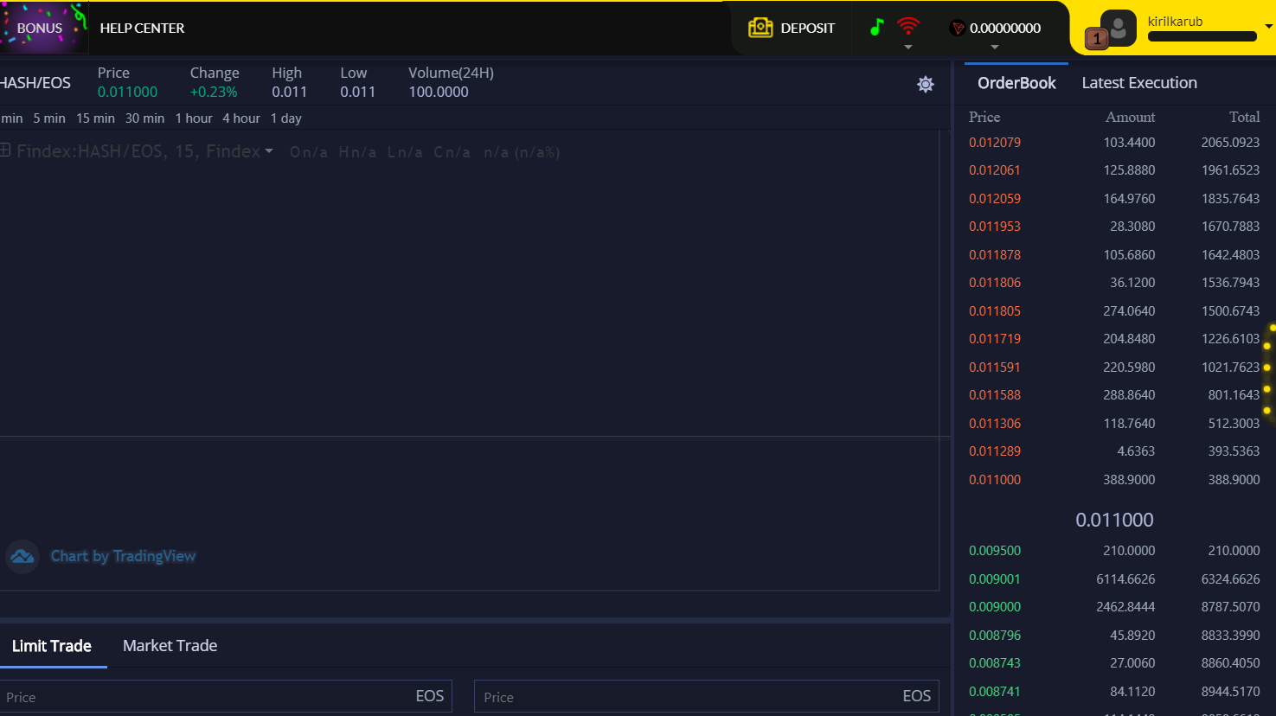Screen dimensions: 1276x716
Task: Click total 2065.0923 in sell orders
Action: pyautogui.click(x=1230, y=143)
